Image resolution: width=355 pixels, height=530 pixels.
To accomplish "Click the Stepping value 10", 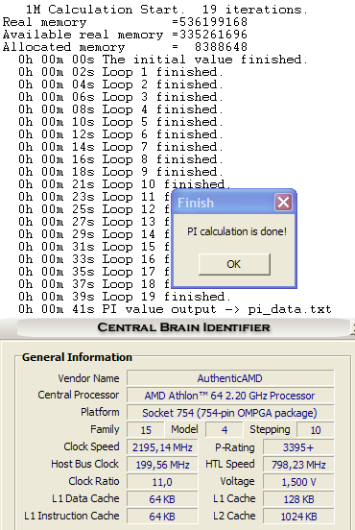I will pos(315,430).
